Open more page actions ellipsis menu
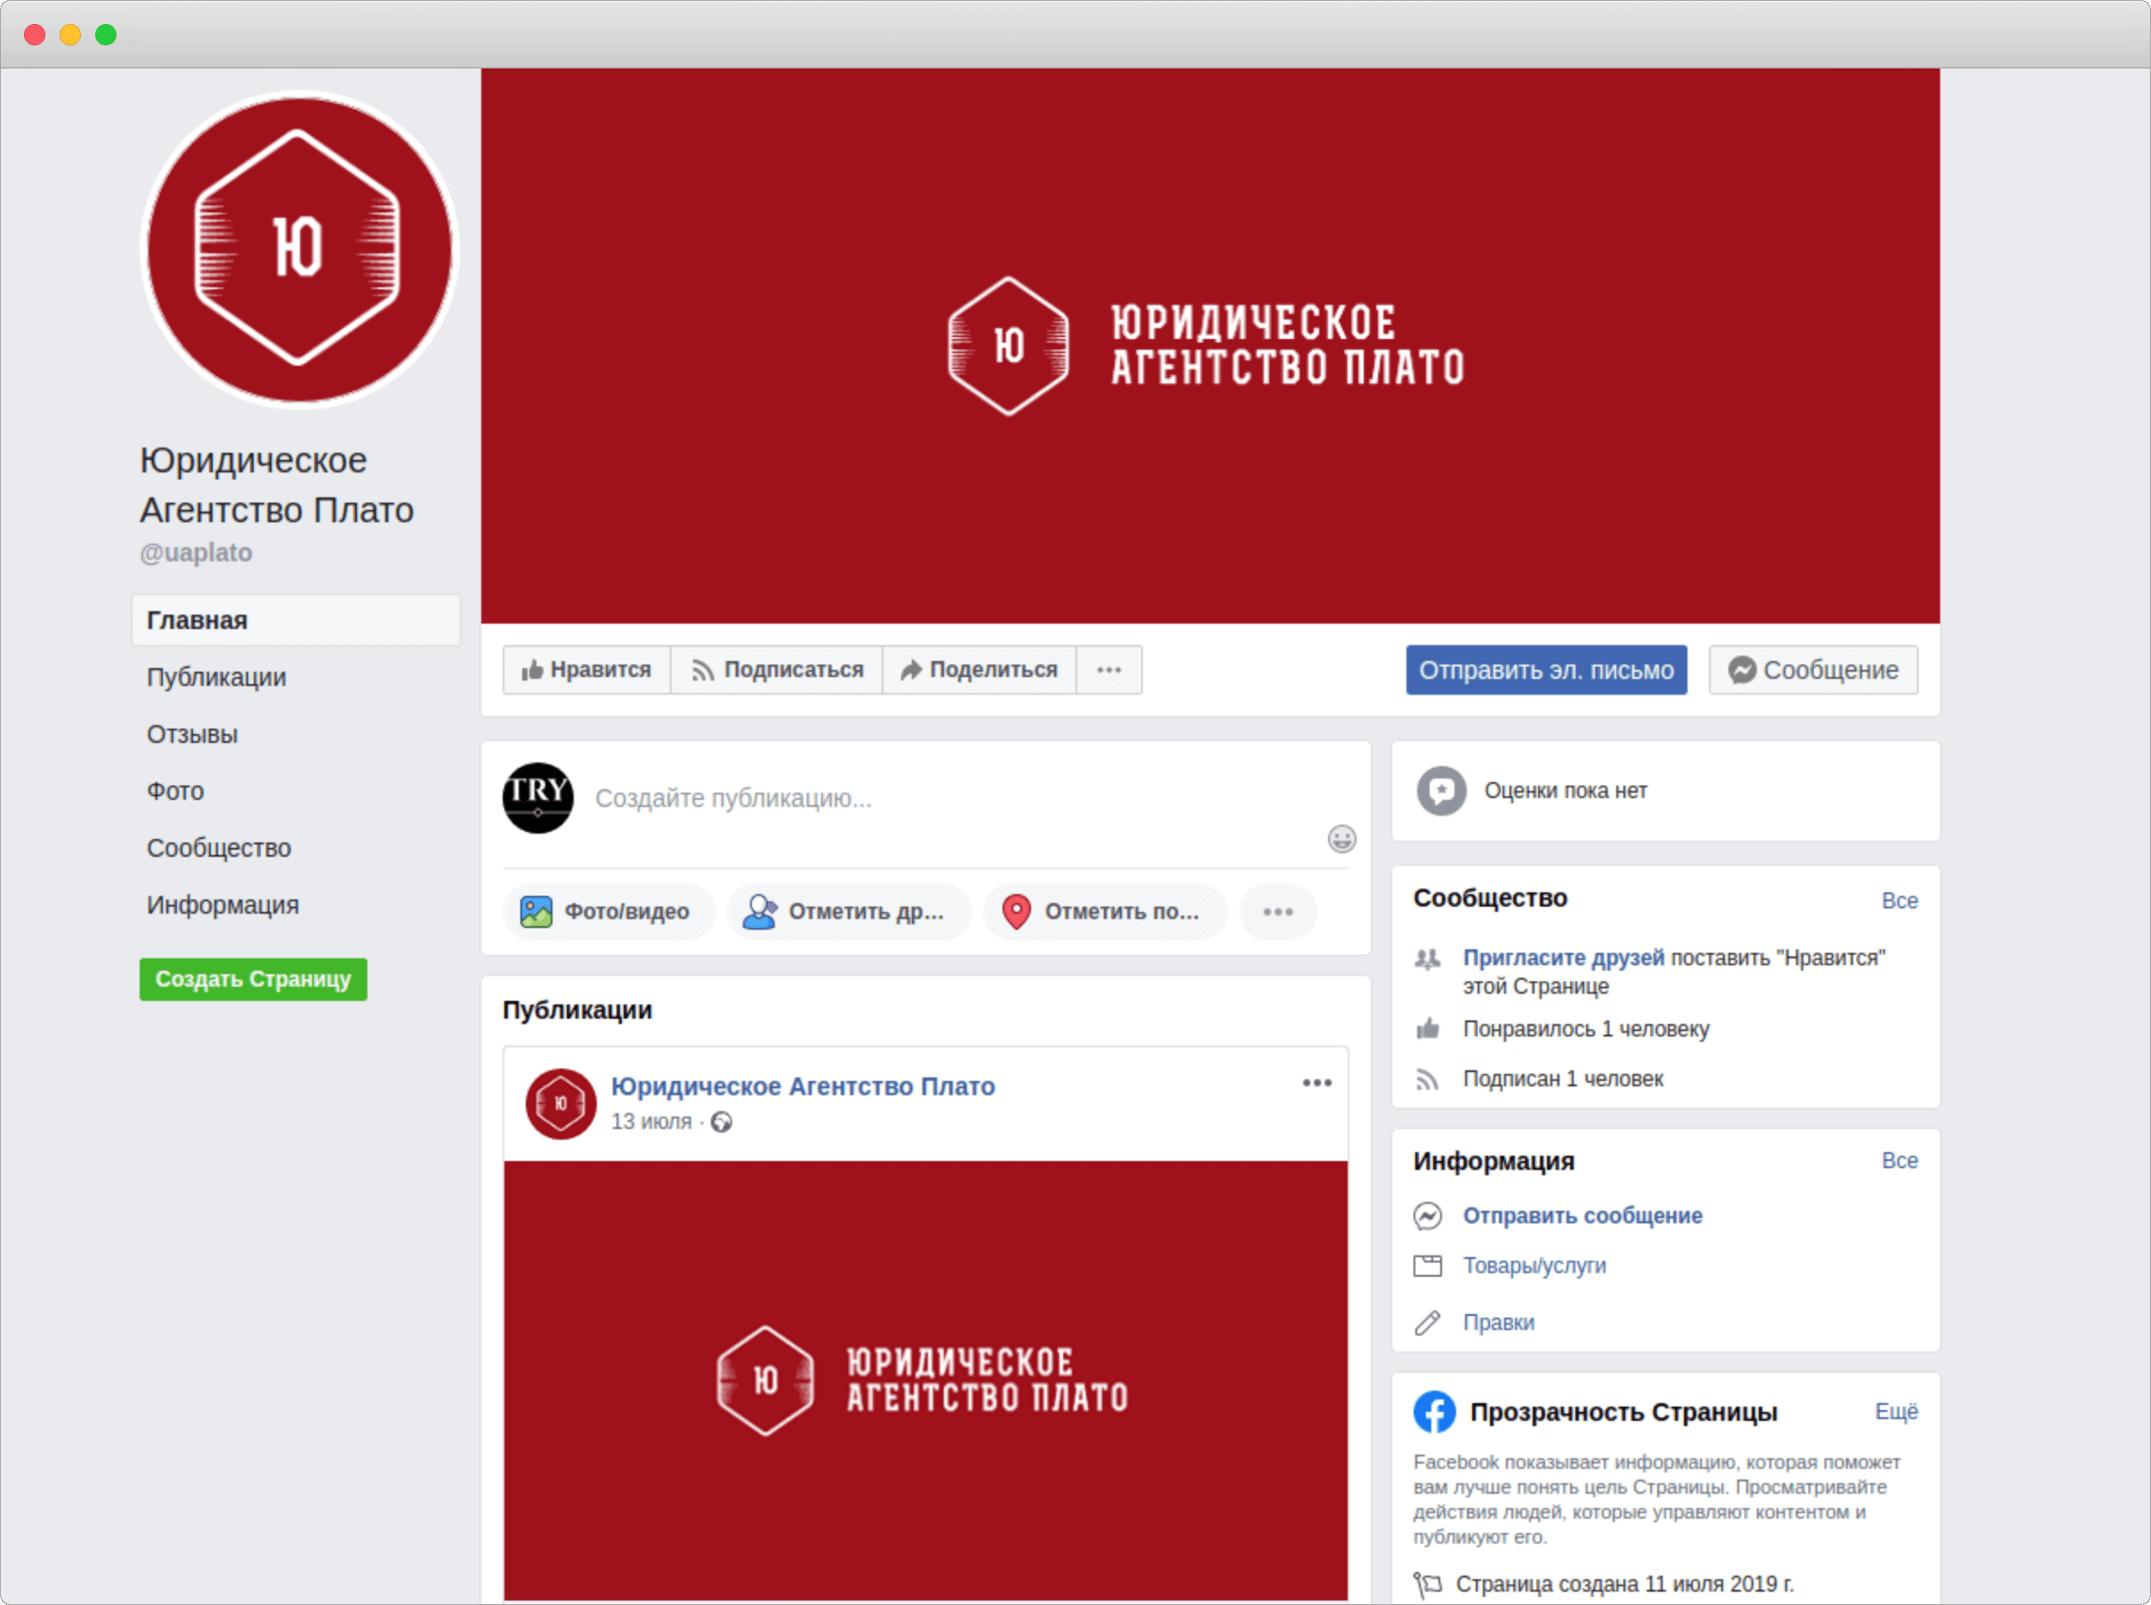This screenshot has width=2151, height=1605. click(1108, 669)
